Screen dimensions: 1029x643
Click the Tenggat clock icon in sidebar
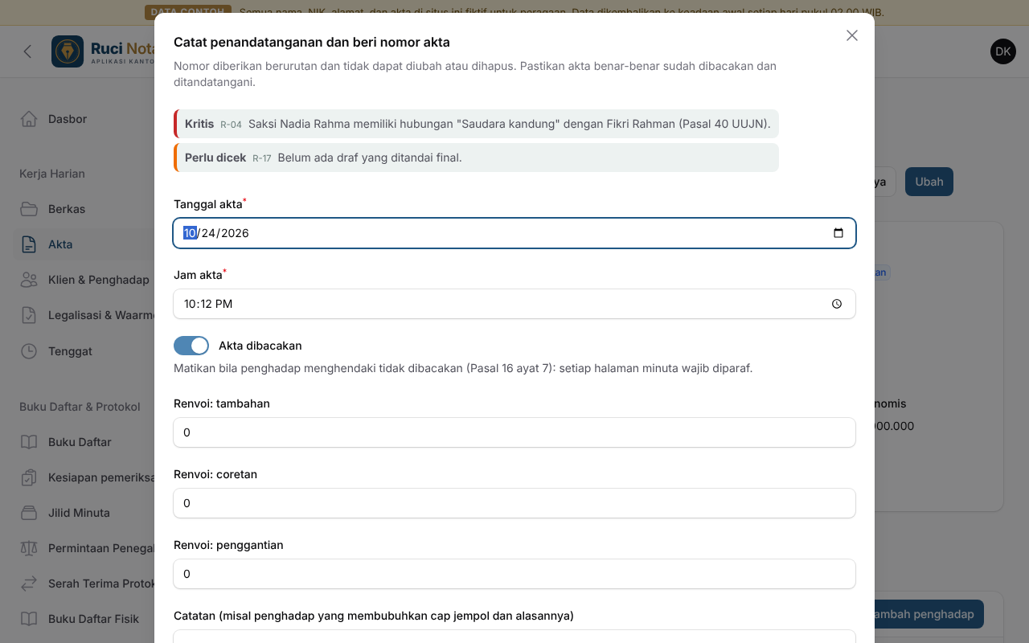(x=29, y=351)
